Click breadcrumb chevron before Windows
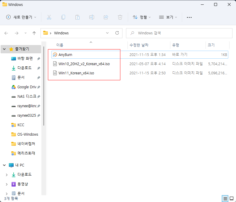This screenshot has width=236, height=202. click(51, 33)
